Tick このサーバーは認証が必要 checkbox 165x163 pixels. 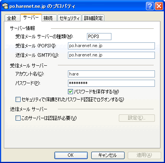click(x=18, y=118)
